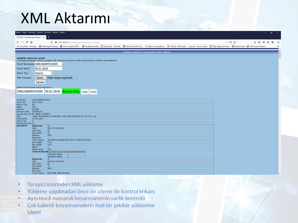Open the Firefox account avatar icon
298x223 pixels.
pos(268,42)
